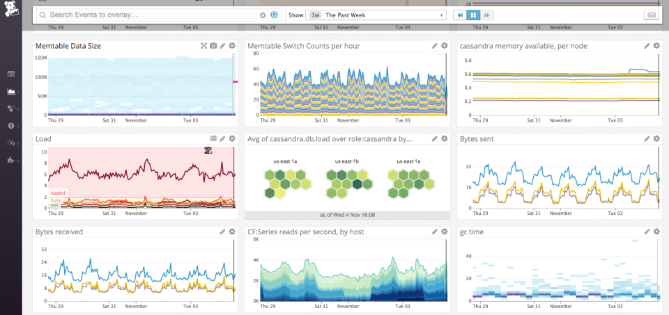
Task: Expand Dashboards sidebar submenu arrow
Action: pos(18,92)
